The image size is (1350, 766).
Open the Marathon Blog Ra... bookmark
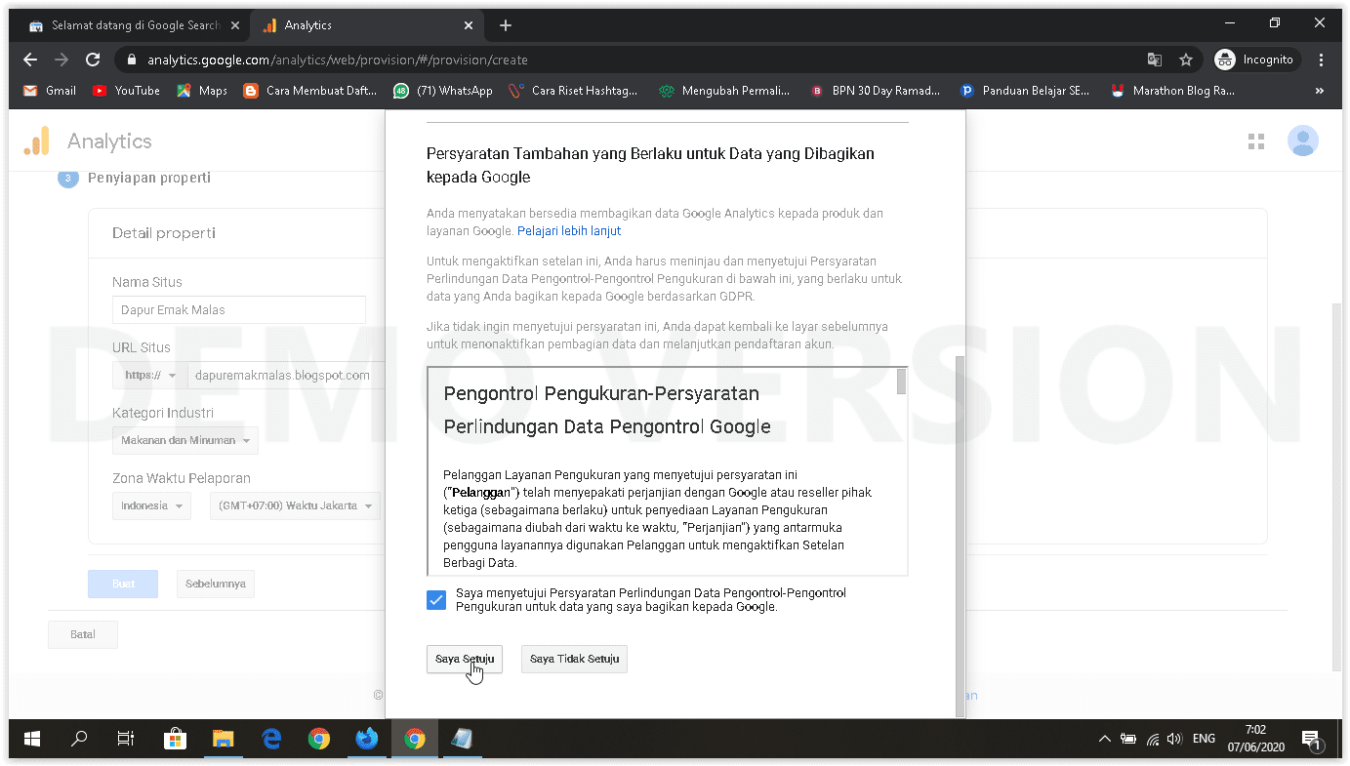click(x=1172, y=91)
